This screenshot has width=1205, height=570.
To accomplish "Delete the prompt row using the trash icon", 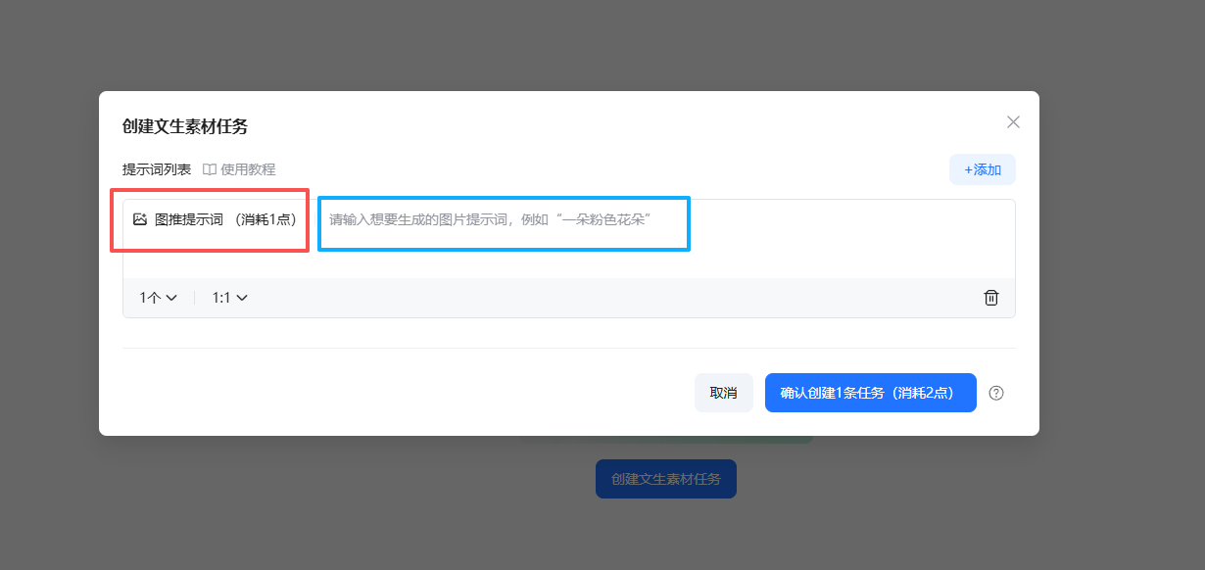I will 990,298.
